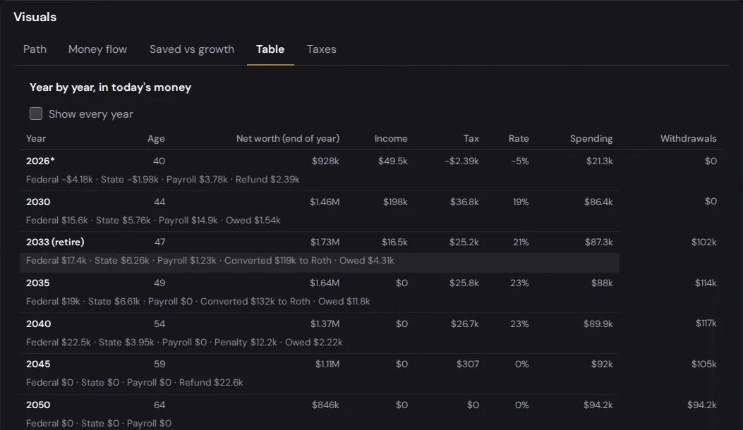Click the 21% rate value

pos(521,242)
